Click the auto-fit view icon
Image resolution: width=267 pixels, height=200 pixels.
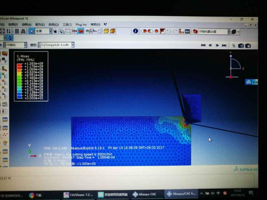(x=2, y=31)
